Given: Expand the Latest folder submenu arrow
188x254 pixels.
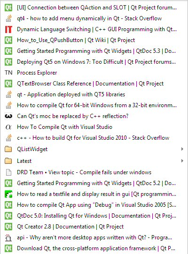Looking at the screenshot, I should [182, 161].
